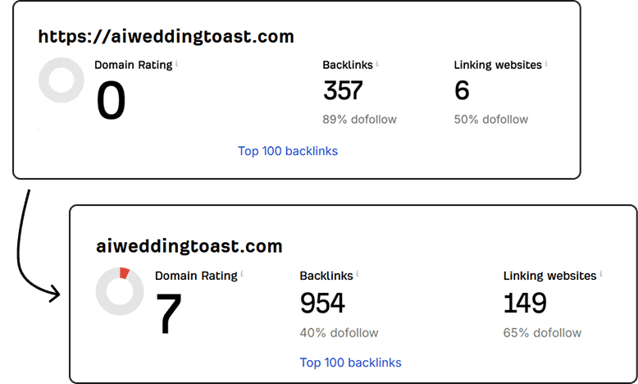Click info icon next to Linking websites 149
Screen dimensions: 638x384
tap(601, 274)
